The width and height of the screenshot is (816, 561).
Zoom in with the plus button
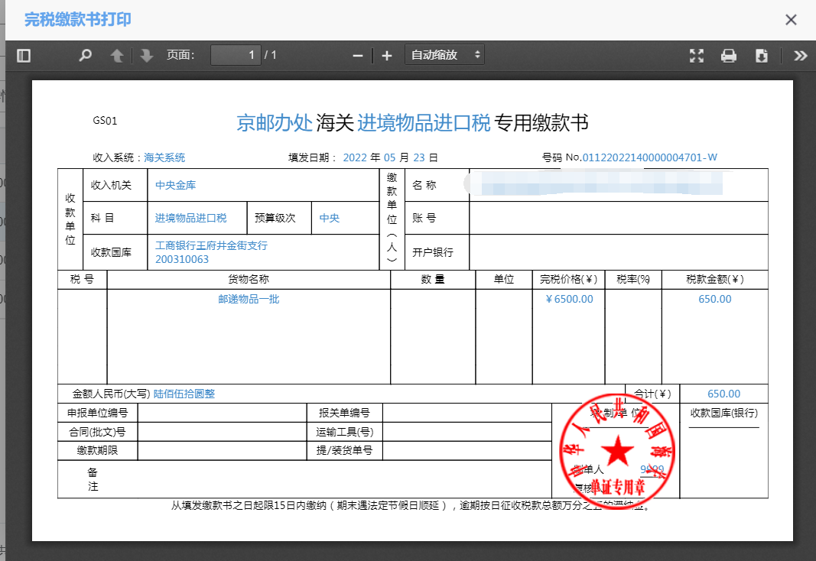pos(387,55)
